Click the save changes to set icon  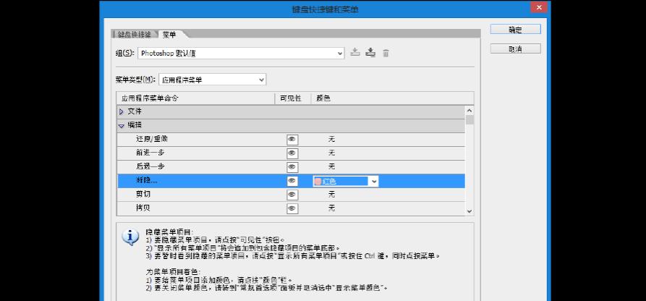(x=355, y=53)
